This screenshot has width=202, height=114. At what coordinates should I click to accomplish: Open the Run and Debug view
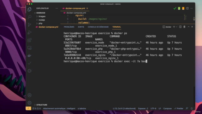[x=29, y=32]
